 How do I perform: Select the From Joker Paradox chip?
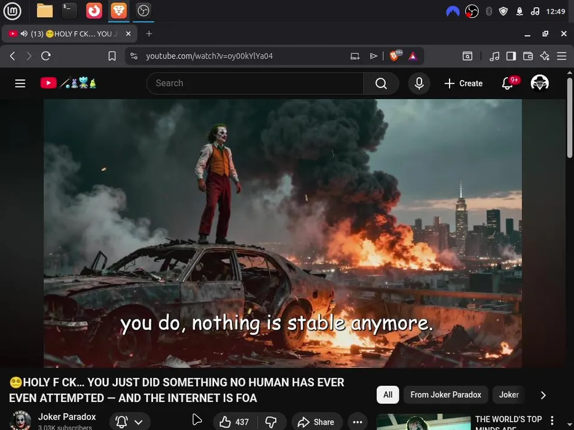tap(445, 395)
